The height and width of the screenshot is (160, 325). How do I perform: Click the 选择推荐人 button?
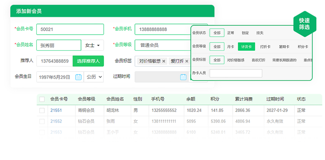88,61
